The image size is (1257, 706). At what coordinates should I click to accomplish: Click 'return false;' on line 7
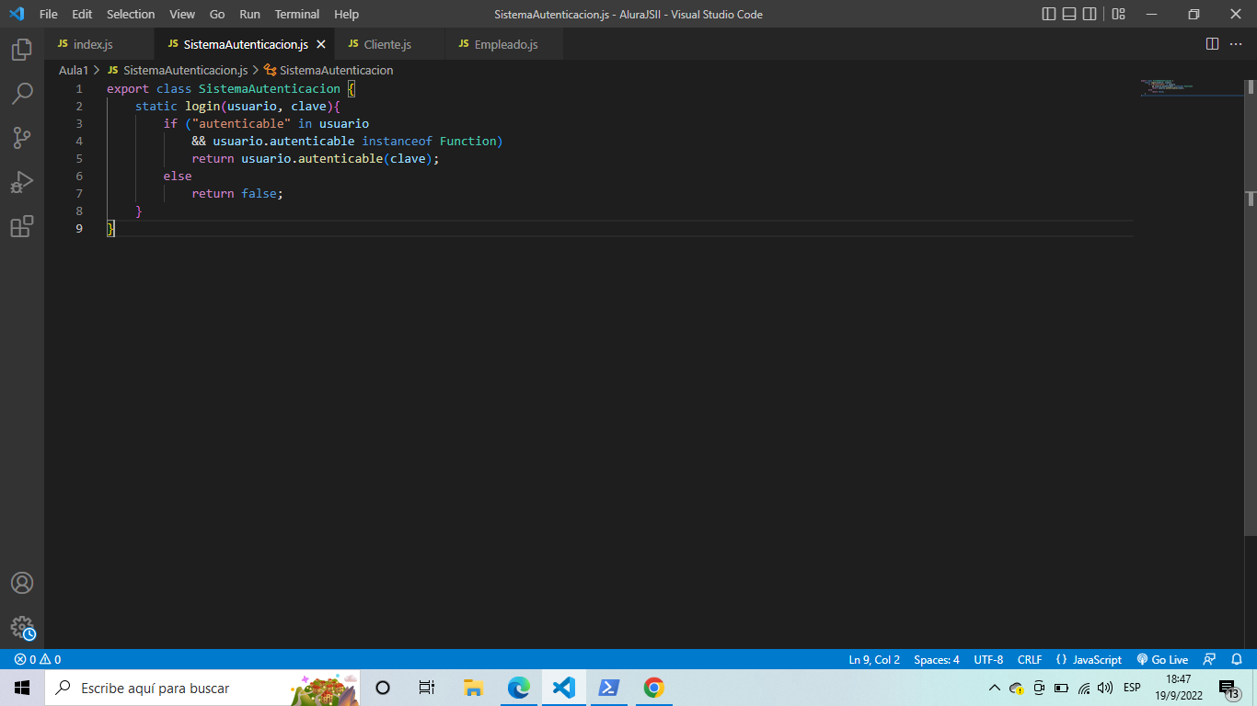tap(237, 193)
